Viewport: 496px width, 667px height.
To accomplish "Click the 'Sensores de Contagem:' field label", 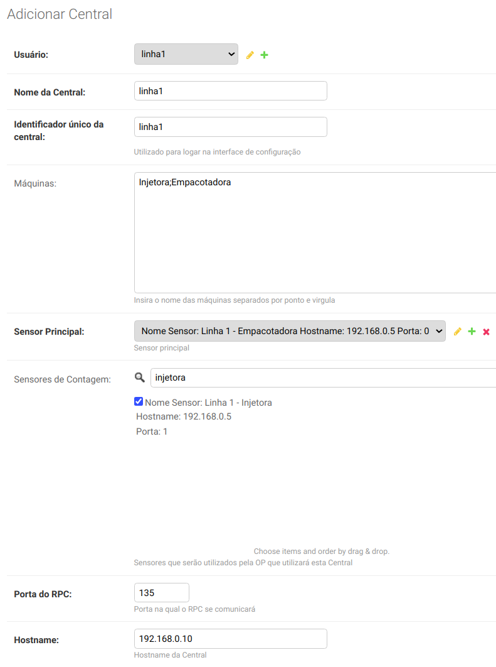I will (62, 379).
